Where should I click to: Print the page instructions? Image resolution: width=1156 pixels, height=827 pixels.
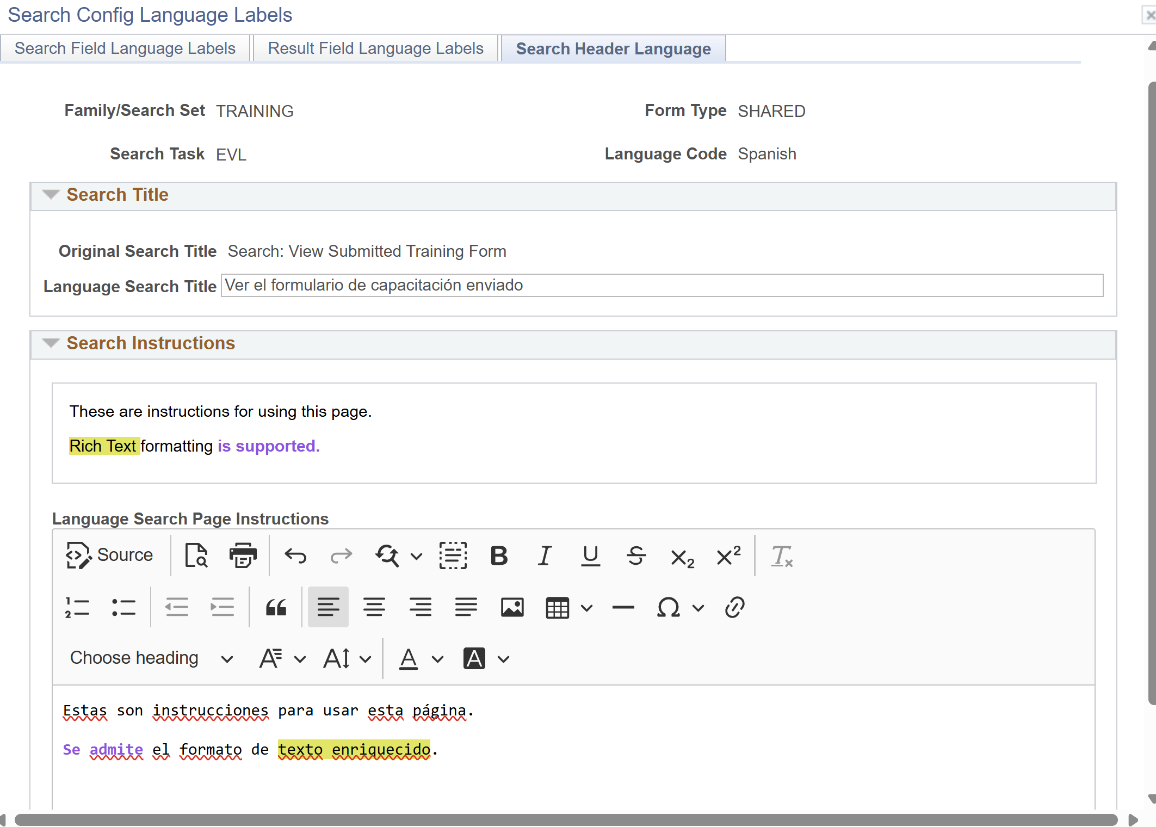tap(243, 556)
